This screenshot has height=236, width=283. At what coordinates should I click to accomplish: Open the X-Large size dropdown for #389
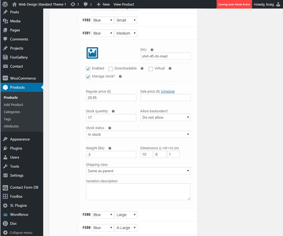tap(126, 228)
